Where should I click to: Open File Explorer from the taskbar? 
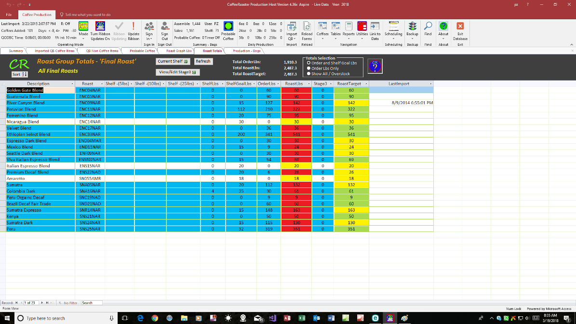[184, 318]
